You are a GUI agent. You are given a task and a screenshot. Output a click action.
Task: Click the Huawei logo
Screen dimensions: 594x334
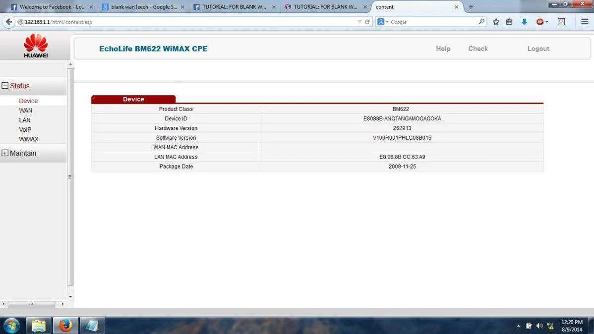(x=36, y=46)
